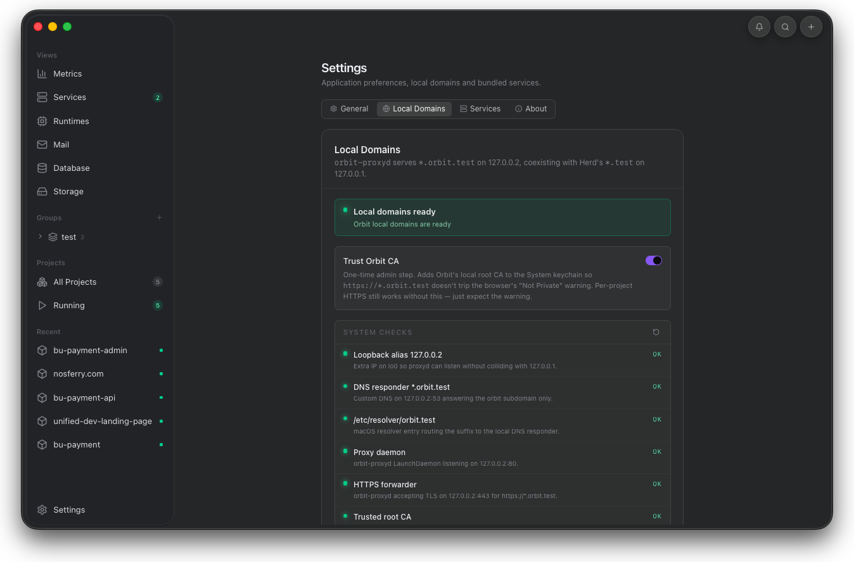Click the Local domains ready status banner
Screen dimensions: 854x562
click(x=502, y=217)
